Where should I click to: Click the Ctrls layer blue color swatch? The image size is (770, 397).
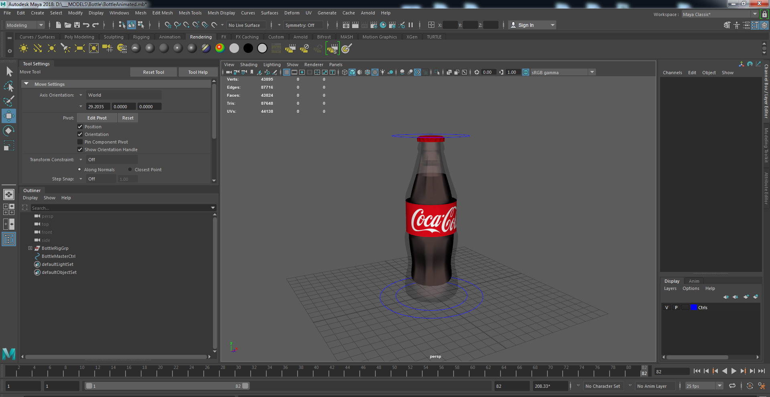(693, 308)
